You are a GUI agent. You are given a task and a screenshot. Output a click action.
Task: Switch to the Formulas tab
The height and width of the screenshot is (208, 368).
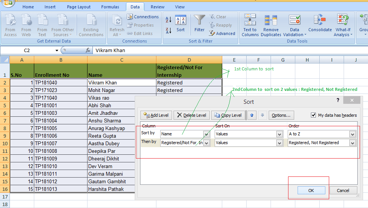tap(110, 7)
